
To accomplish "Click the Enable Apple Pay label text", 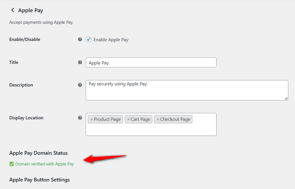I will click(111, 40).
